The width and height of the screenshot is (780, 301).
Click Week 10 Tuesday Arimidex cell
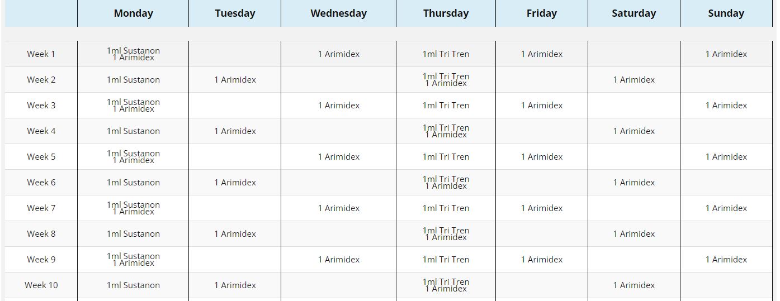(235, 285)
